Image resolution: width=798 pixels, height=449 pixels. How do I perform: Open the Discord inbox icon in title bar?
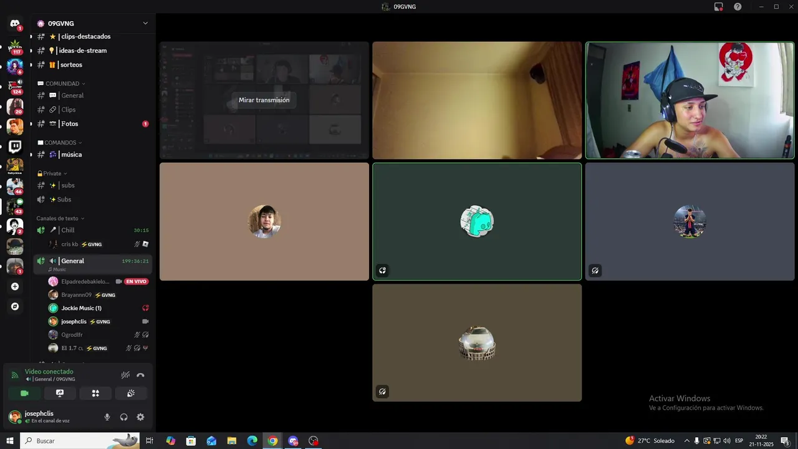tap(718, 6)
